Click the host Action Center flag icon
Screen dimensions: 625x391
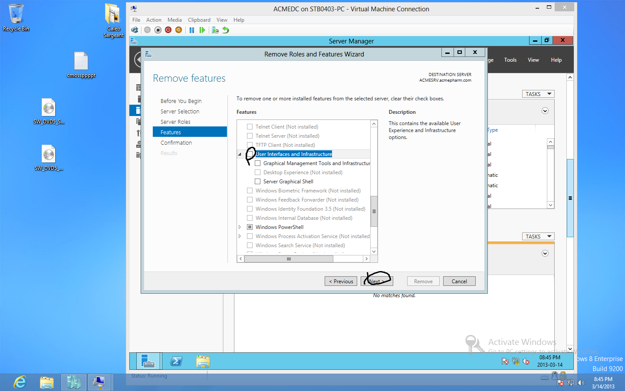click(560, 383)
